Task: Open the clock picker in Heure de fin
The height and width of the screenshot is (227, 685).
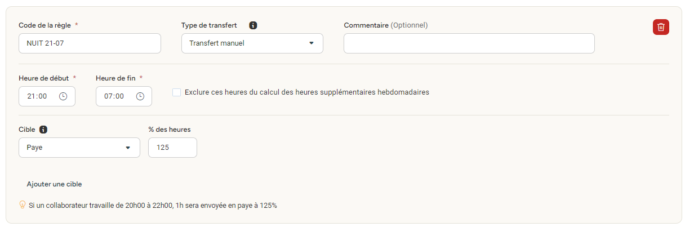Action: [x=140, y=96]
